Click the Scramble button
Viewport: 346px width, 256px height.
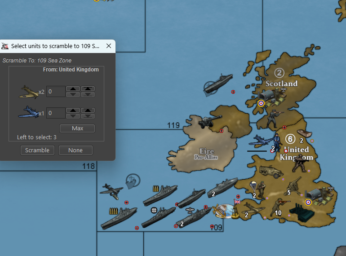click(x=38, y=150)
